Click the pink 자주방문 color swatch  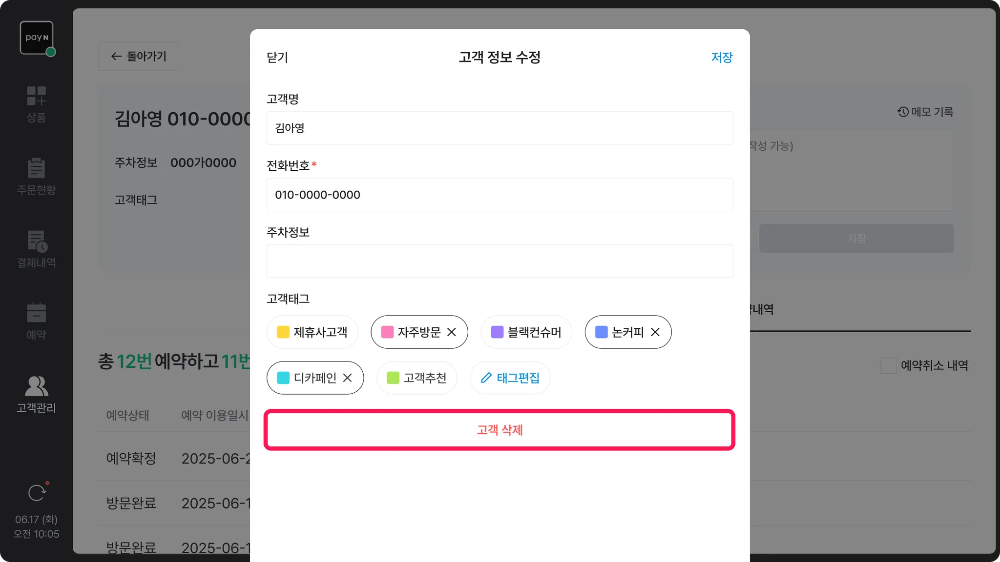(387, 332)
